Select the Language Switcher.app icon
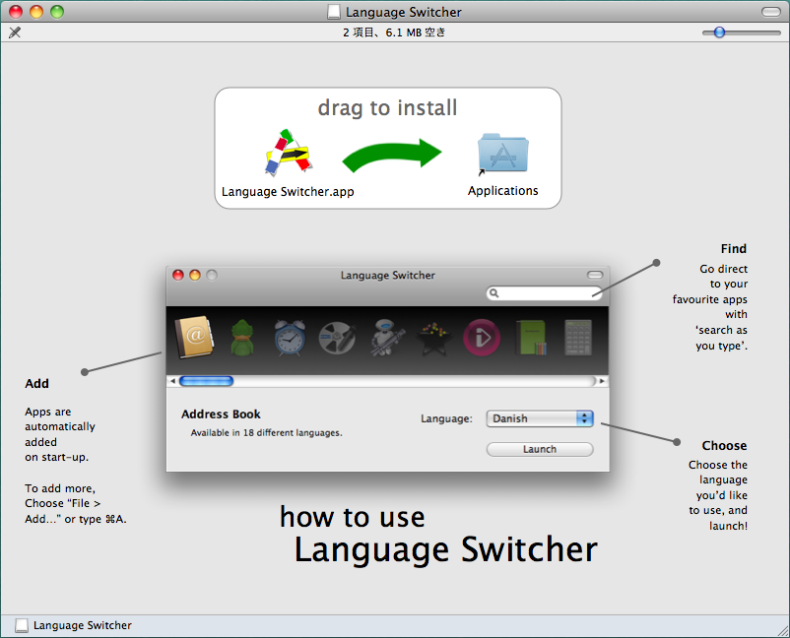The height and width of the screenshot is (638, 790). click(x=289, y=153)
